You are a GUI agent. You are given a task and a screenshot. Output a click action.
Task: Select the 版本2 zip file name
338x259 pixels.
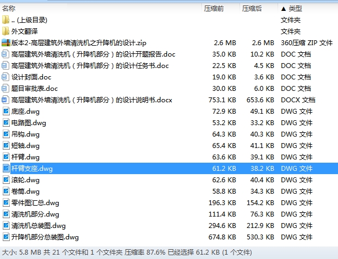79,42
